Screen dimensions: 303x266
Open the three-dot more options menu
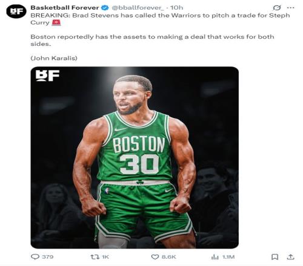click(x=290, y=8)
